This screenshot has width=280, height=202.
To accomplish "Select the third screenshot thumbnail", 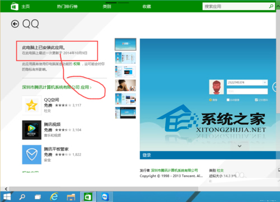I will (125, 72).
